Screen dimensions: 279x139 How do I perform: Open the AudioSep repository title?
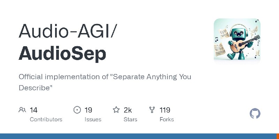62,53
